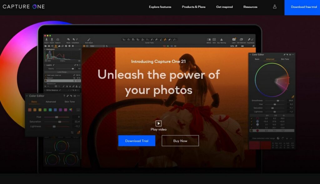Select the Crop cursor tool
The image size is (320, 184).
[138, 40]
